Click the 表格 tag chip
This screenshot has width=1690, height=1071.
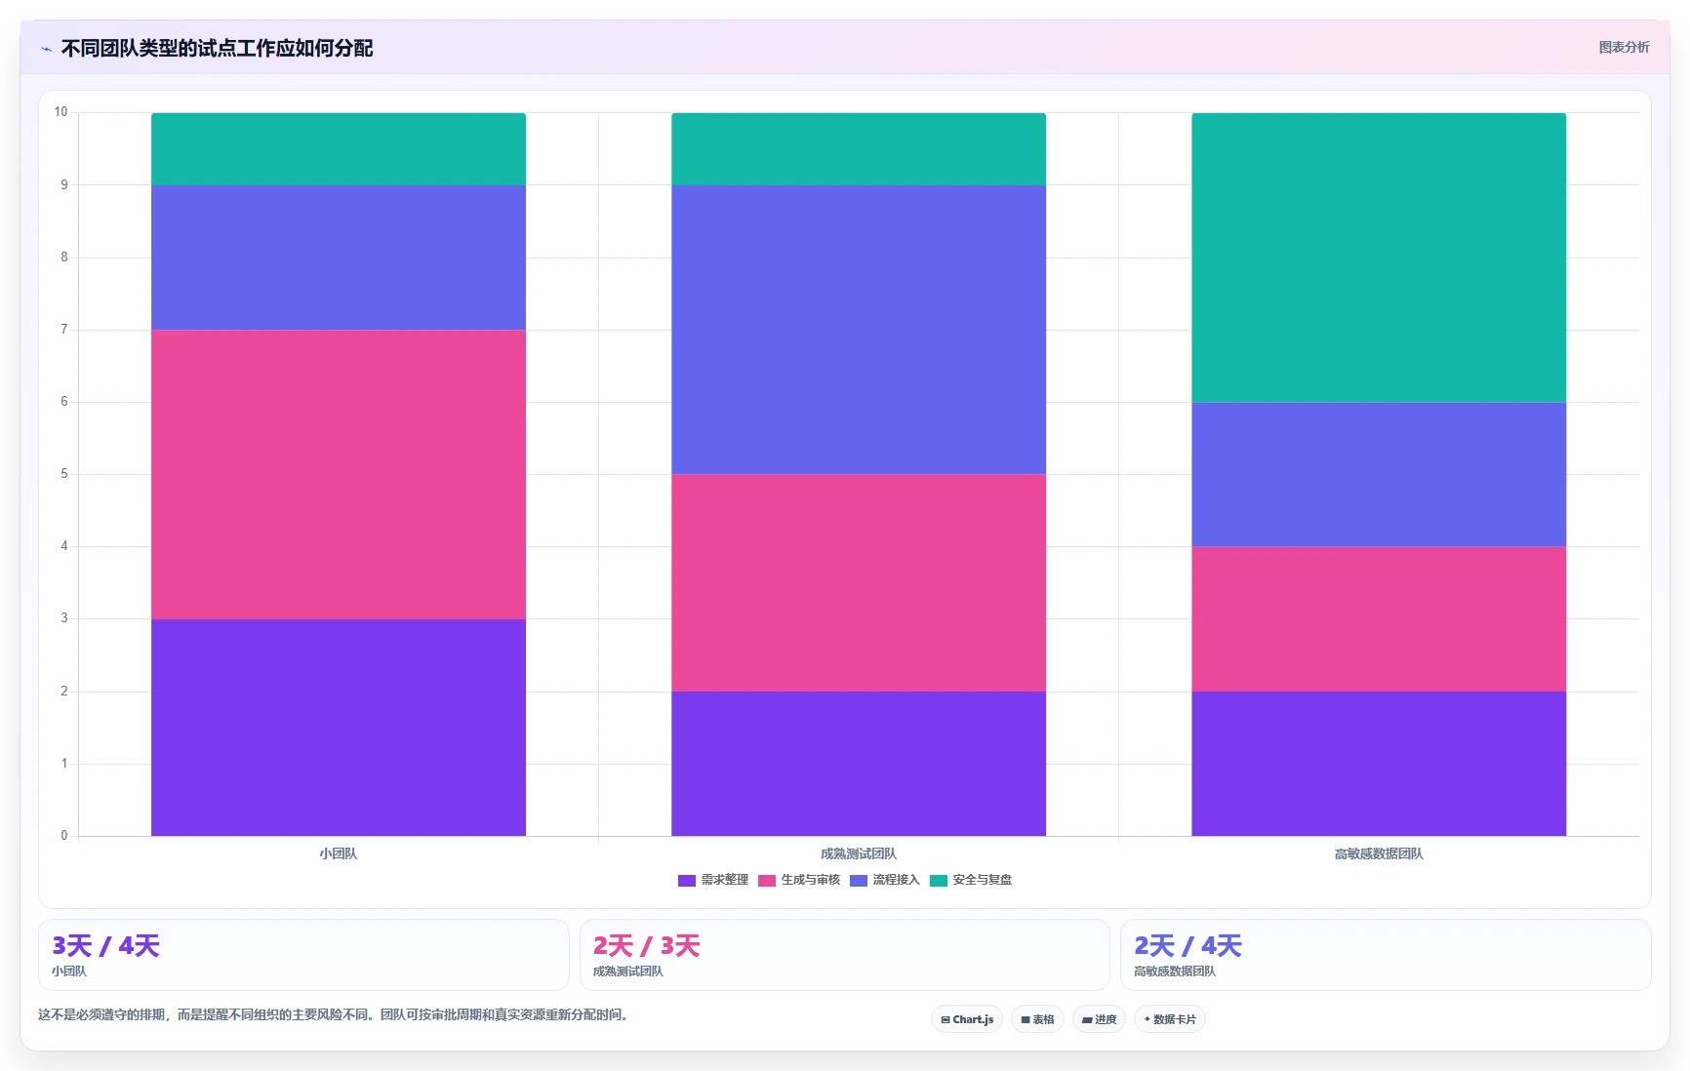coord(1037,1019)
